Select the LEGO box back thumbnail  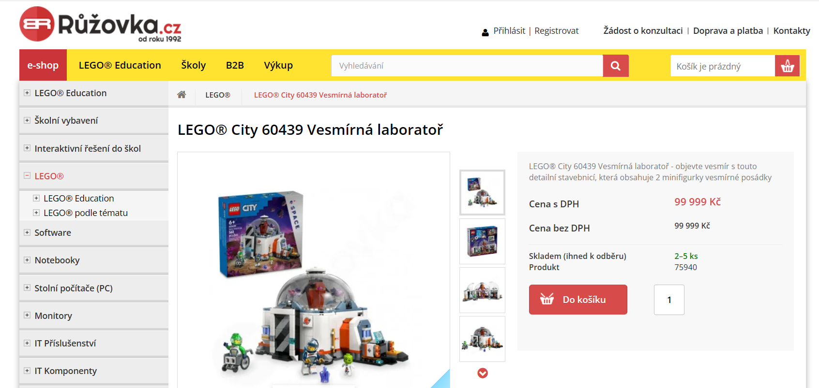482,241
